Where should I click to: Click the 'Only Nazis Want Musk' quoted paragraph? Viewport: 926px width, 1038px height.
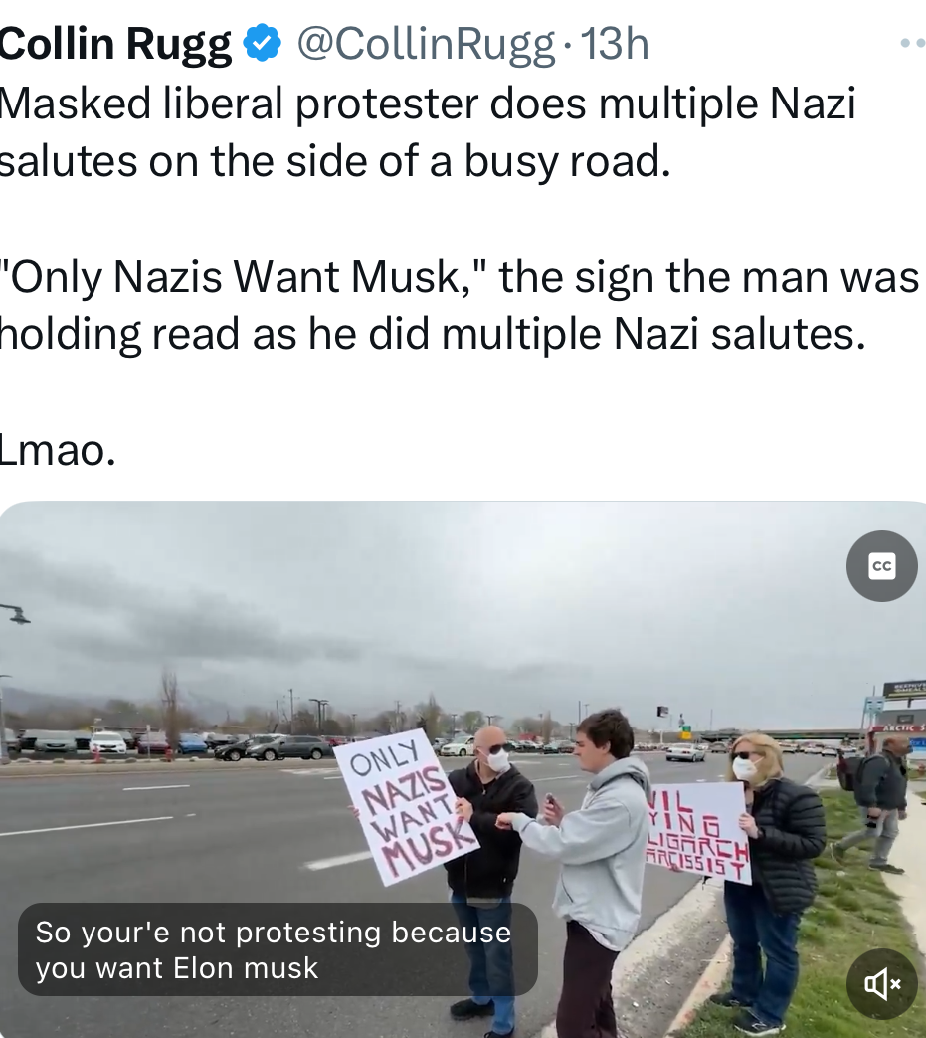(460, 306)
